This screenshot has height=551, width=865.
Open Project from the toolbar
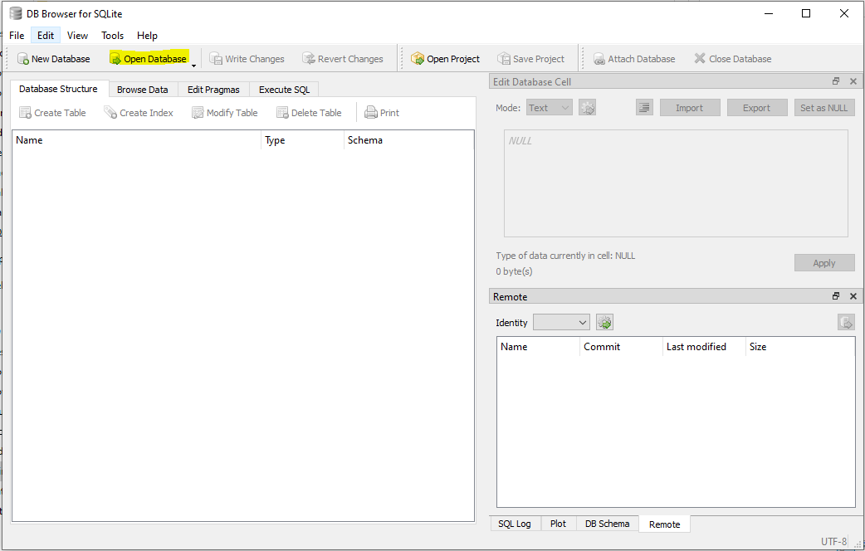pos(445,58)
